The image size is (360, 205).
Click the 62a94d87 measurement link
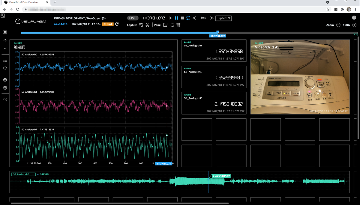tap(61, 24)
